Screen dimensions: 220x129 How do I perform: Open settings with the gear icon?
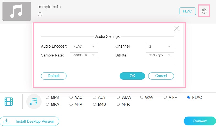[x=204, y=11]
